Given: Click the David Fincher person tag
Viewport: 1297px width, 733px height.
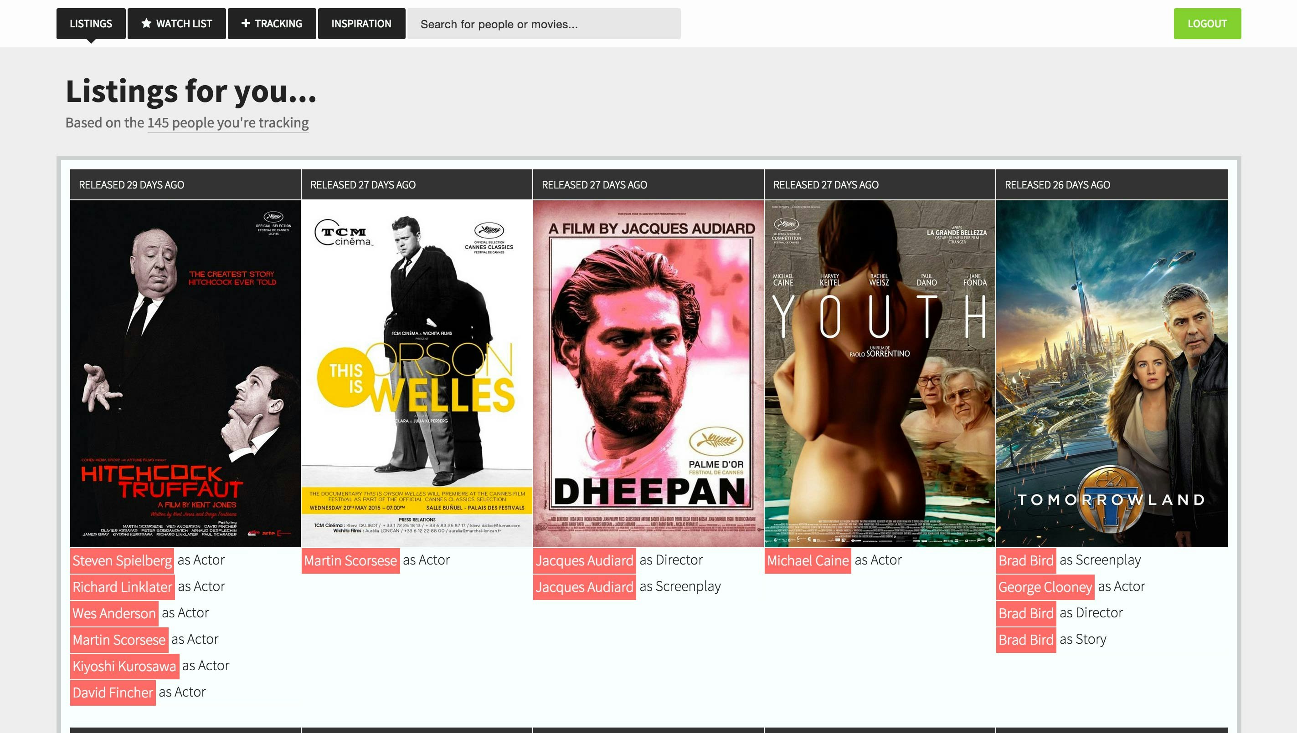Looking at the screenshot, I should click(x=113, y=692).
